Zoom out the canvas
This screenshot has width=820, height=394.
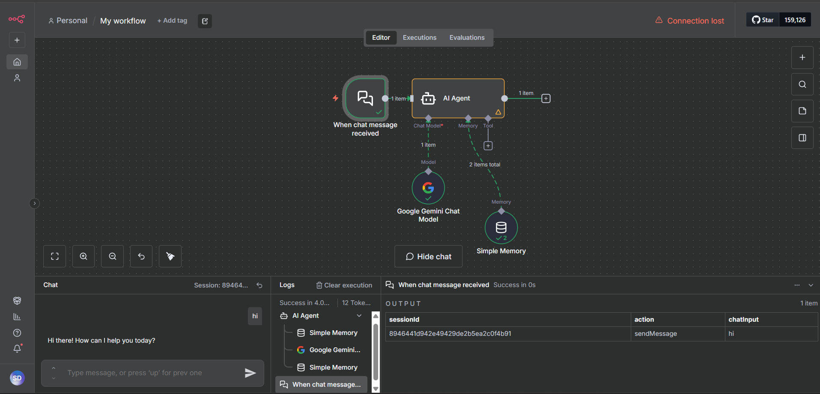click(x=112, y=256)
